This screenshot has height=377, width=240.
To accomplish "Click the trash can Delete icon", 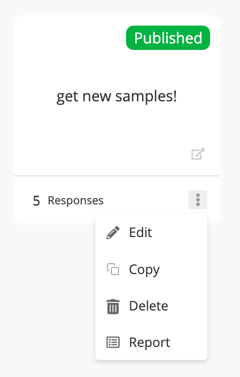I will (x=113, y=306).
